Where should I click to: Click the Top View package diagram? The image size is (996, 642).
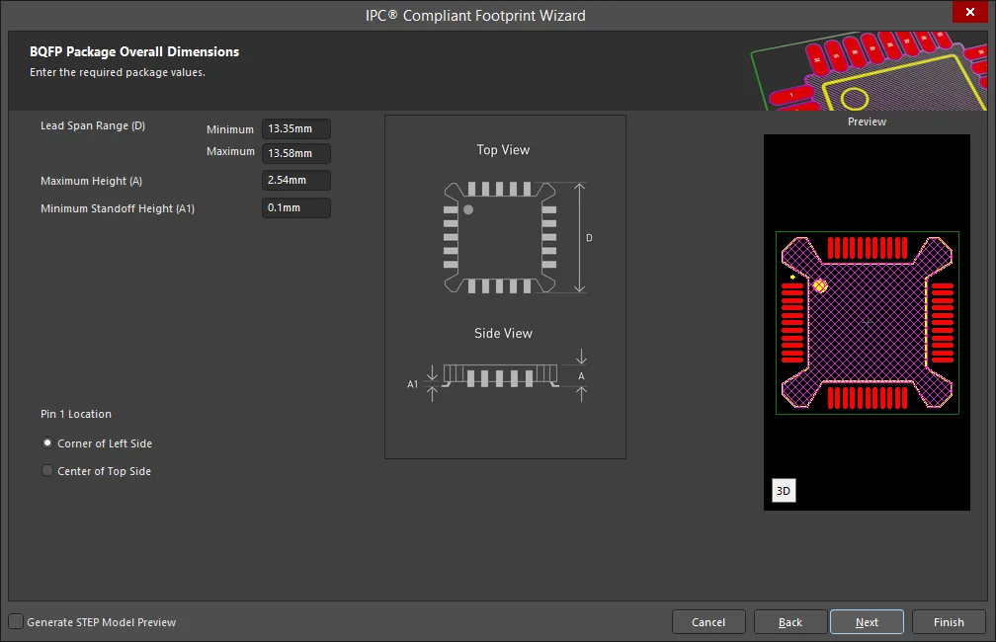point(501,237)
